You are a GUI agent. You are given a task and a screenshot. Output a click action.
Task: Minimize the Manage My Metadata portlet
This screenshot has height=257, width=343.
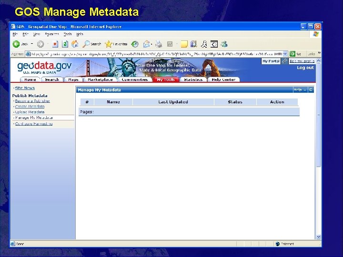(305, 90)
